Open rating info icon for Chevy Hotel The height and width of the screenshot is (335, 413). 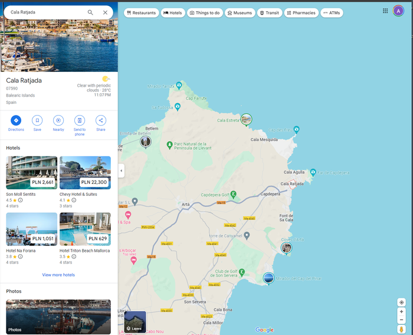[x=74, y=200]
